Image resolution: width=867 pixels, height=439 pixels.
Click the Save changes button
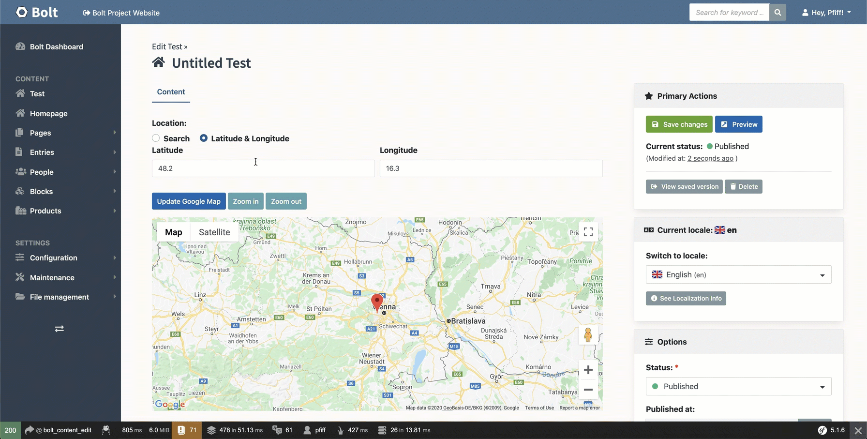(x=679, y=124)
